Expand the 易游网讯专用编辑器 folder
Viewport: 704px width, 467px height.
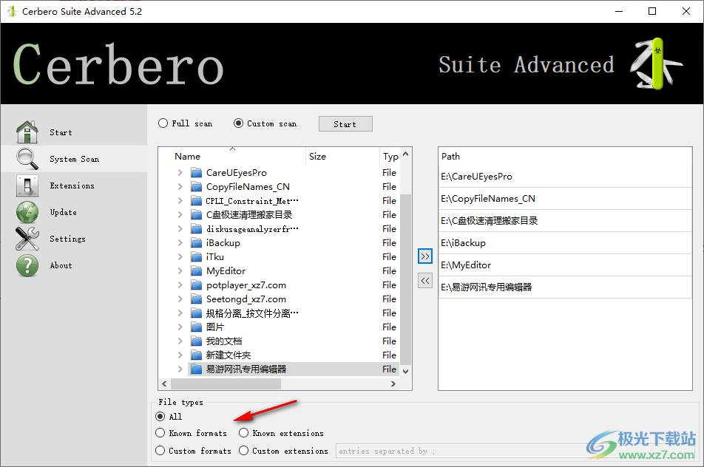[x=180, y=369]
